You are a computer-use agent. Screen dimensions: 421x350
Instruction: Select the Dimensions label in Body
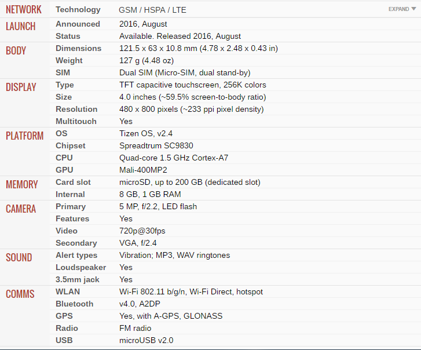(x=78, y=48)
